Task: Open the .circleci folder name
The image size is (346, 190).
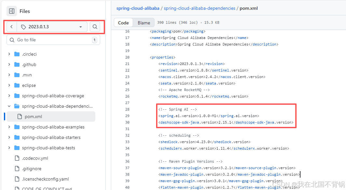Action: click(29, 54)
